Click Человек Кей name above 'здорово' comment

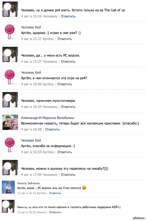point(31,27)
